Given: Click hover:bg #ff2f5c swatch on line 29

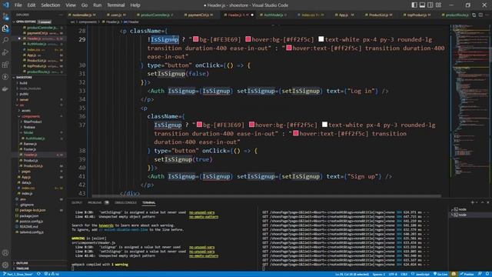Looking at the screenshot, I should coord(248,39).
